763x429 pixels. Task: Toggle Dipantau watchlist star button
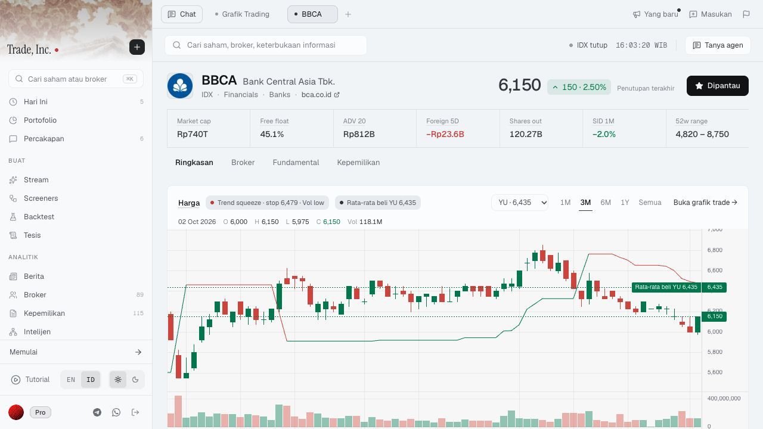[718, 86]
